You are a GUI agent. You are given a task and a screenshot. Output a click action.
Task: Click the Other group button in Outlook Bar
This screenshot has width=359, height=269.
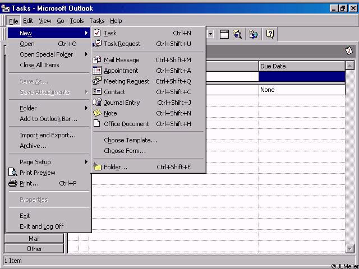point(34,249)
